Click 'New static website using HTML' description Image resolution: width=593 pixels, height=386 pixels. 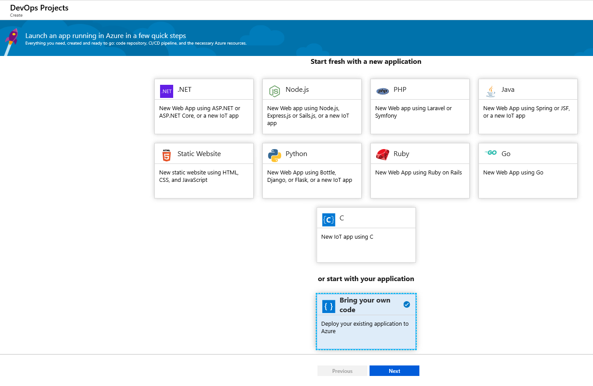[x=199, y=176]
